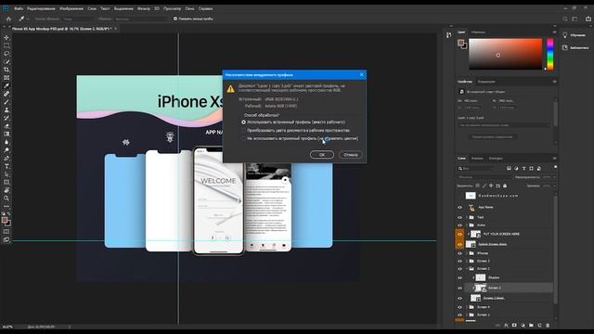594x334 pixels.
Task: Collapse the Screen 2 layer group
Action: tap(467, 269)
